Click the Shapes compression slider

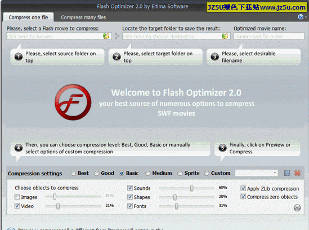pyautogui.click(x=186, y=197)
